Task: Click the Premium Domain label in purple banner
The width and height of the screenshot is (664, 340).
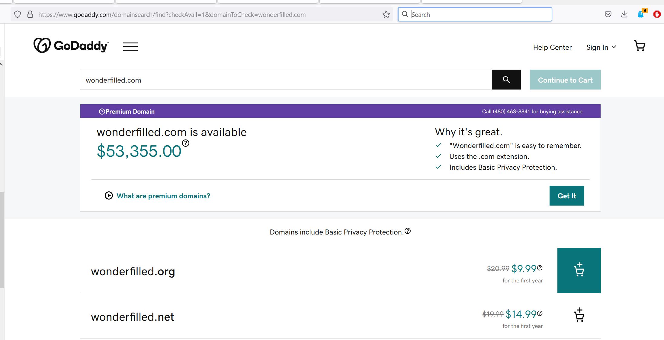Action: click(130, 112)
